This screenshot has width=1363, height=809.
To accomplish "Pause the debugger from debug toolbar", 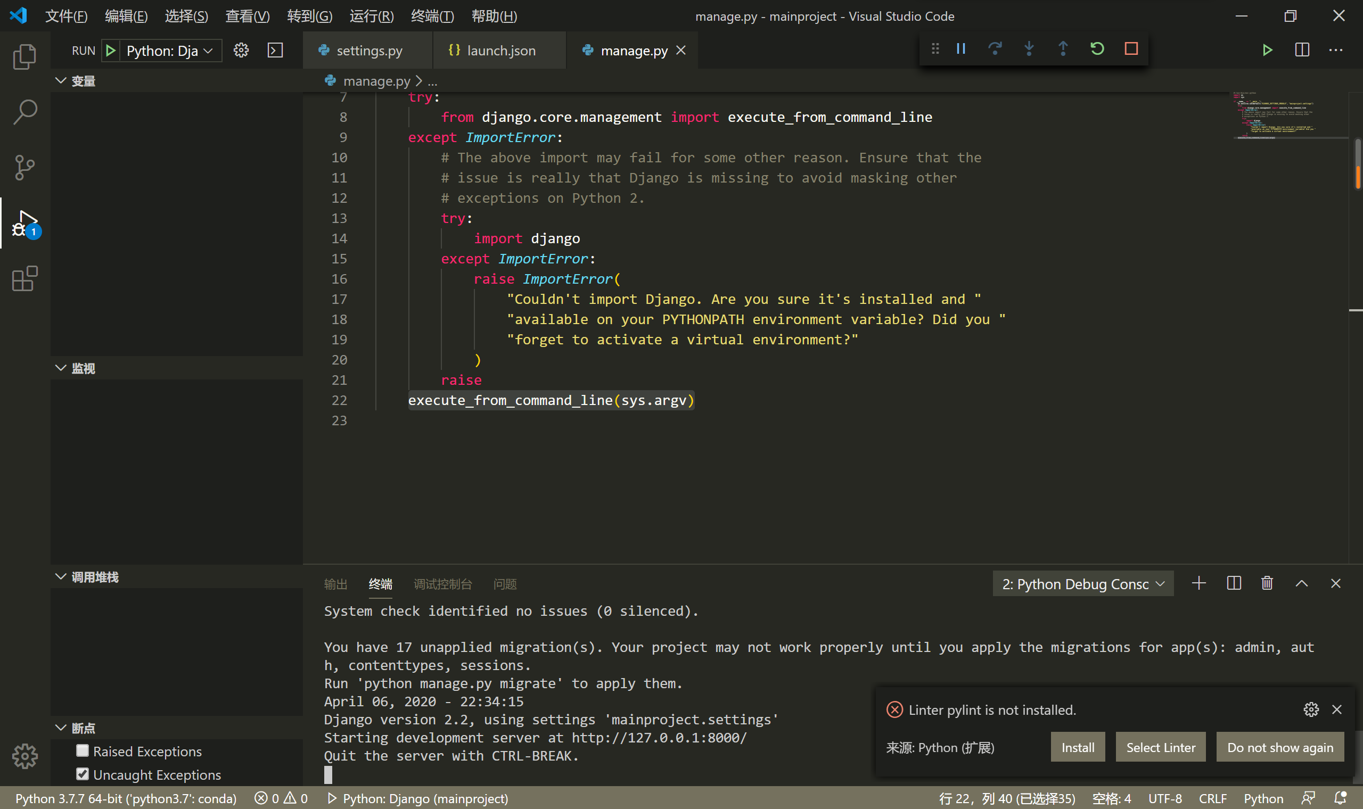I will (x=960, y=49).
